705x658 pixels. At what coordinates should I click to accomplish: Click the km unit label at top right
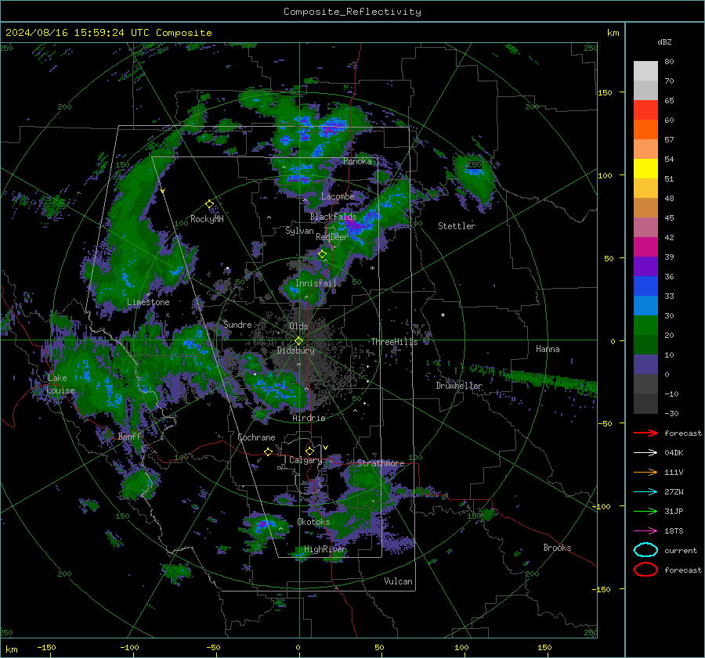(613, 33)
